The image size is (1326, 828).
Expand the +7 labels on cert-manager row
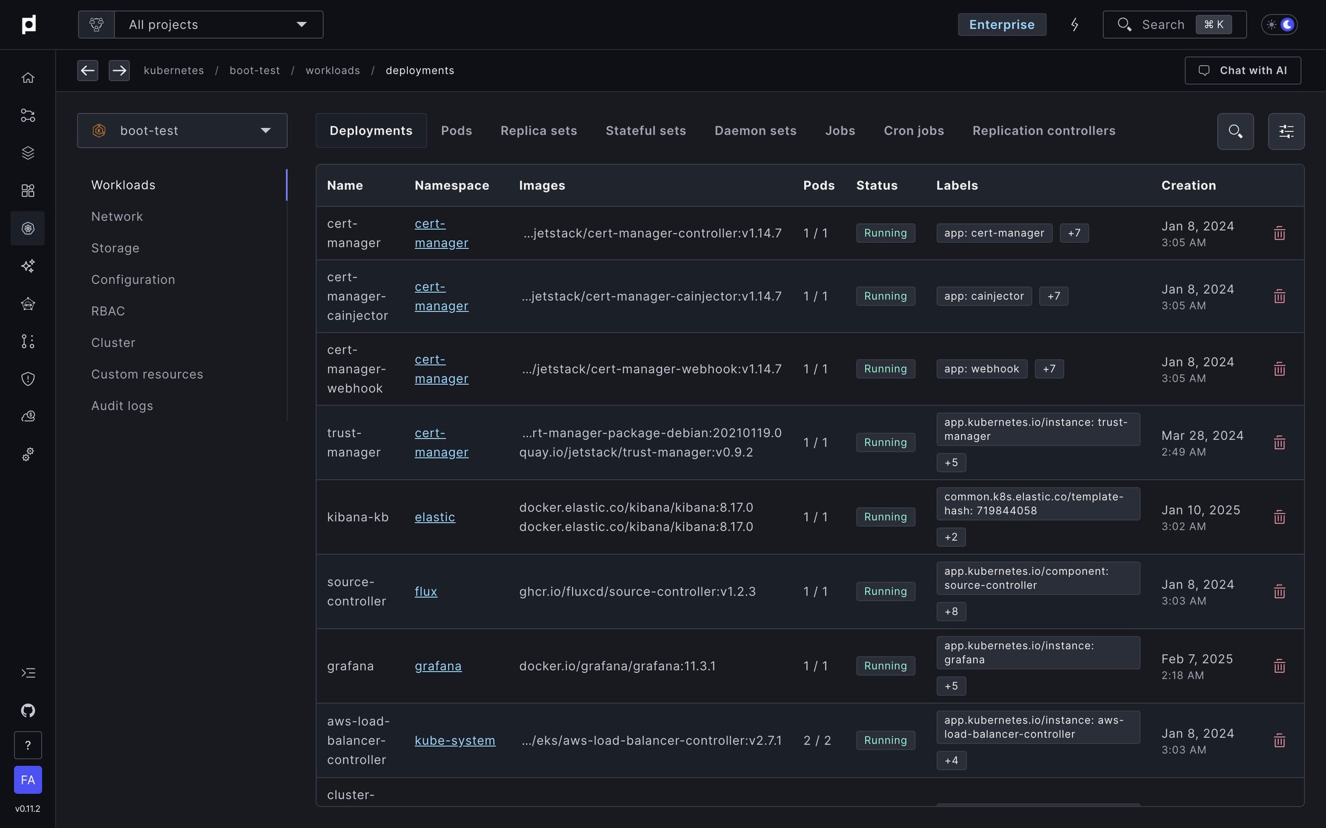tap(1074, 232)
